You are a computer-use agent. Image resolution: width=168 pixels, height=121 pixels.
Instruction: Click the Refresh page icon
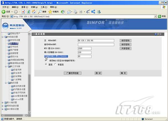(x=29, y=12)
